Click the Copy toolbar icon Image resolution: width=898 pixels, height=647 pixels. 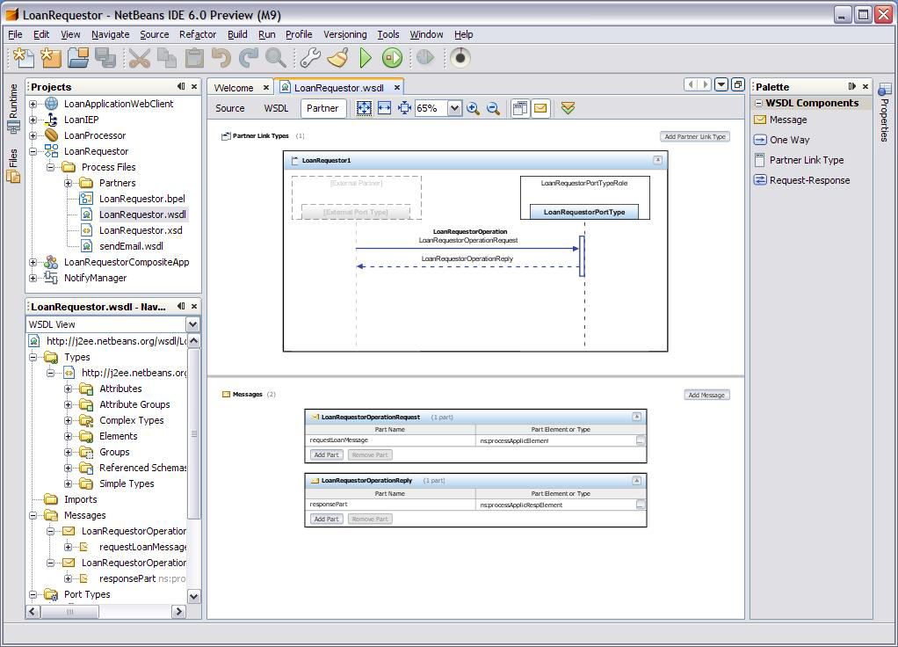167,58
